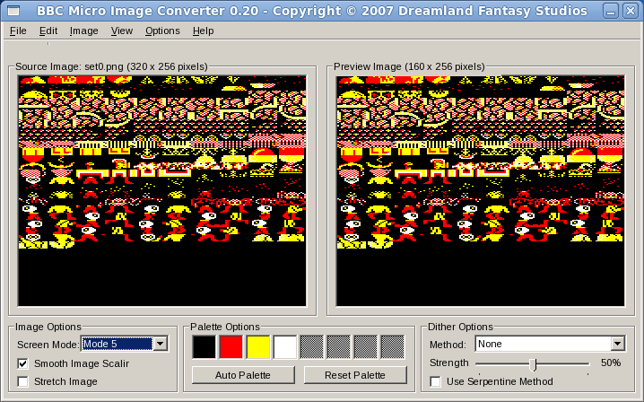This screenshot has width=644, height=402.
Task: Open the Edit menu
Action: (x=48, y=31)
